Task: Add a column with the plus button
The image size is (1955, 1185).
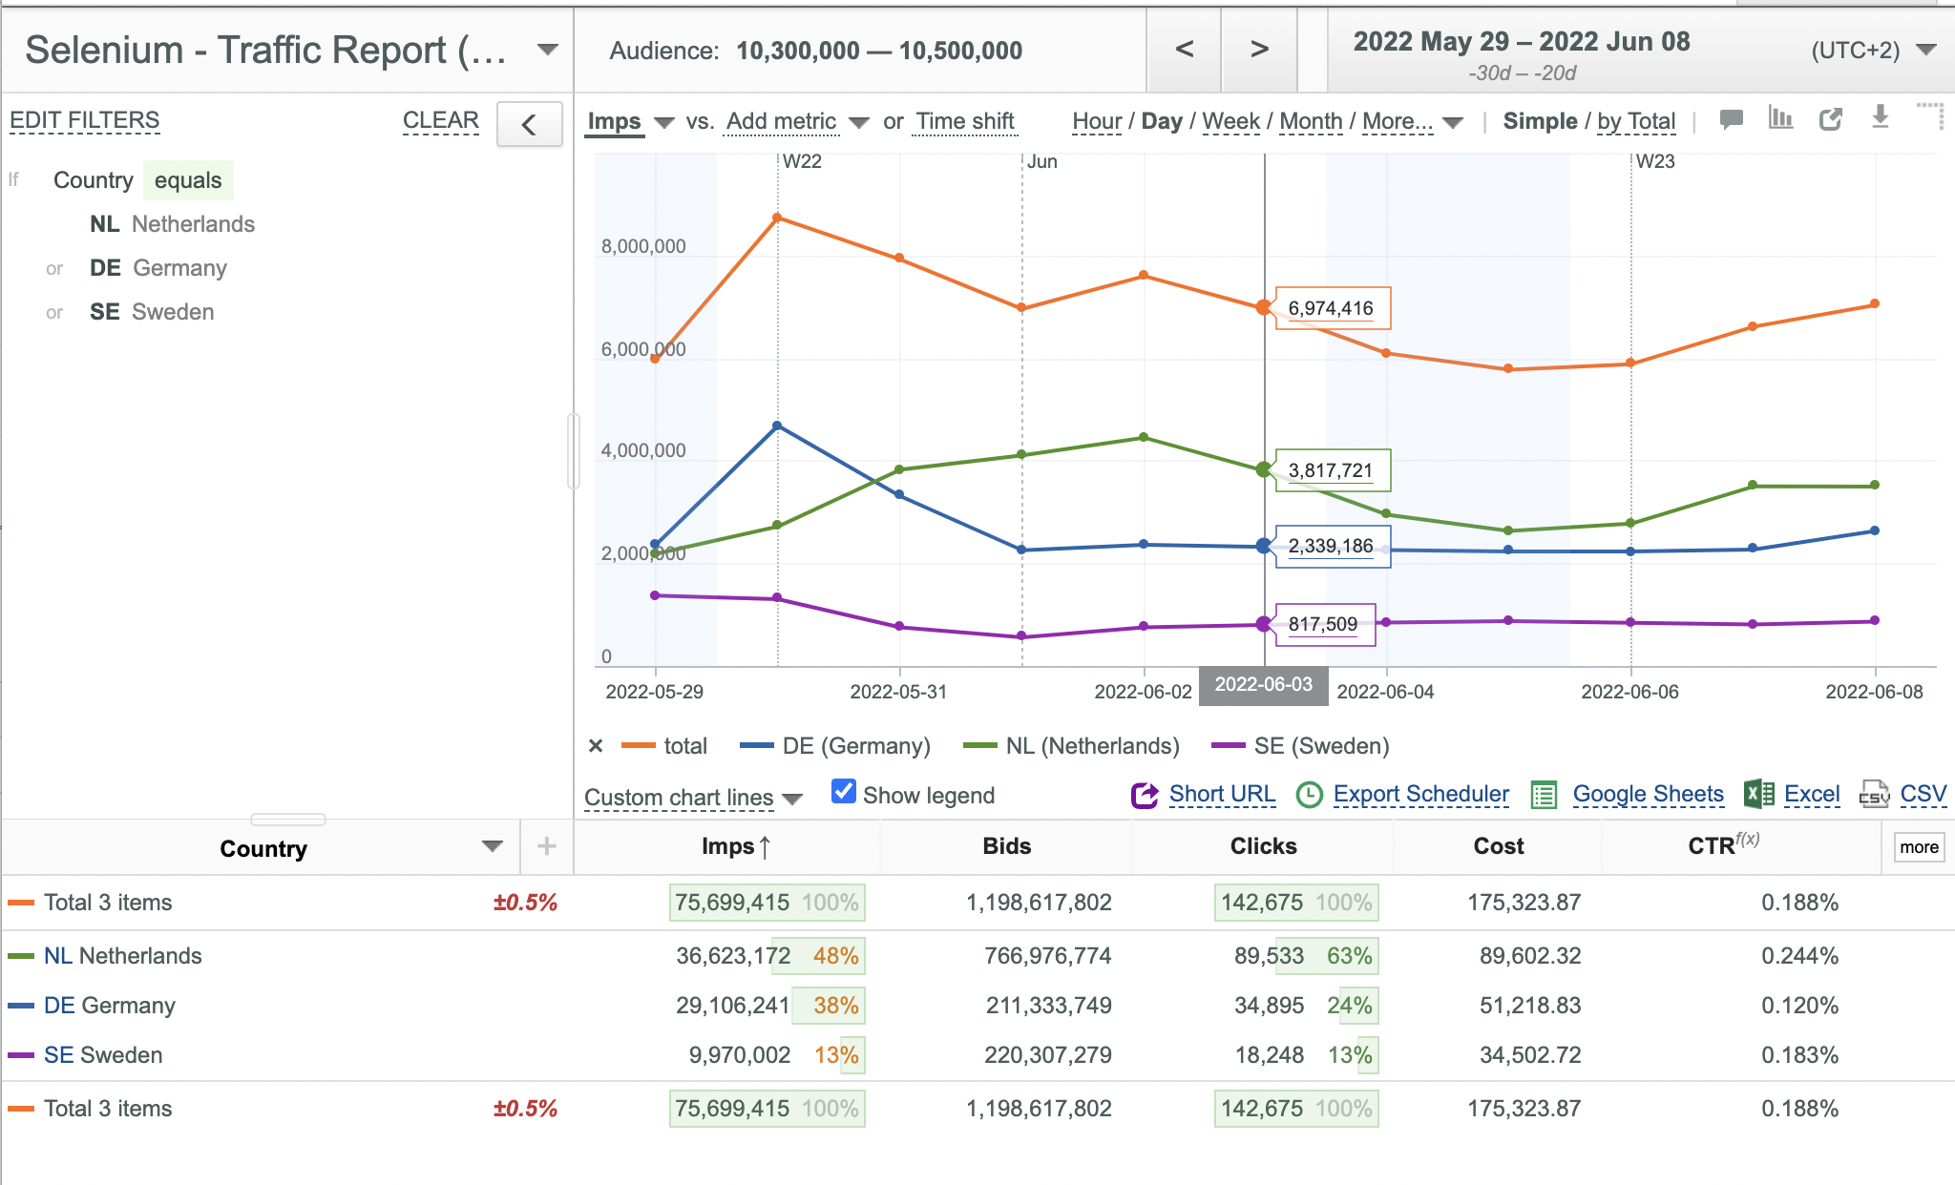Action: 546,846
